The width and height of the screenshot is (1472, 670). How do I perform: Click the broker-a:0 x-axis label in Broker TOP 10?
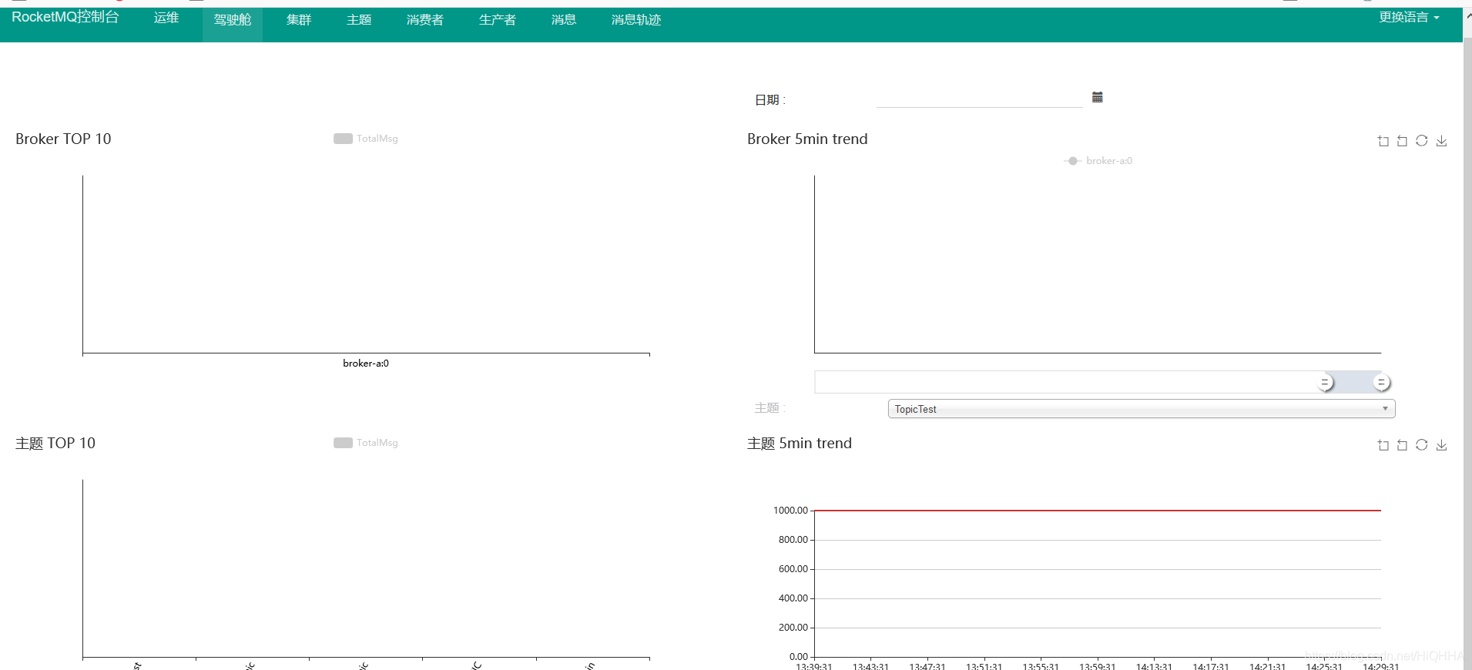366,363
